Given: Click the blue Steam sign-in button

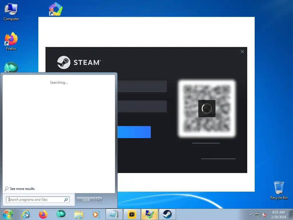Looking at the screenshot, I should tap(134, 132).
